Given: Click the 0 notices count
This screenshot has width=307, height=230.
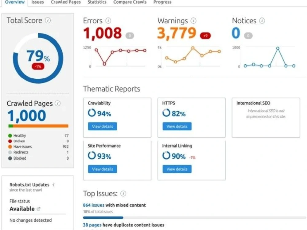Looking at the screenshot, I should click(x=236, y=33).
